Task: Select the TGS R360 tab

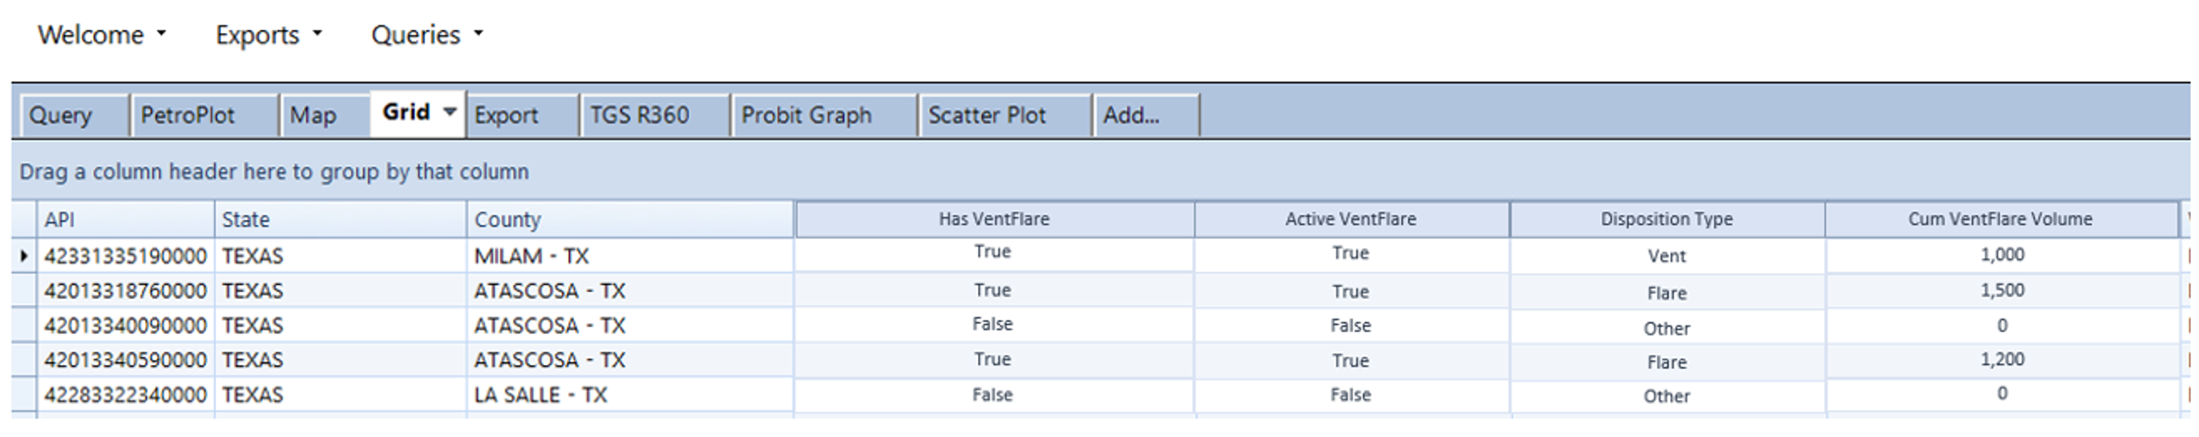Action: 656,115
